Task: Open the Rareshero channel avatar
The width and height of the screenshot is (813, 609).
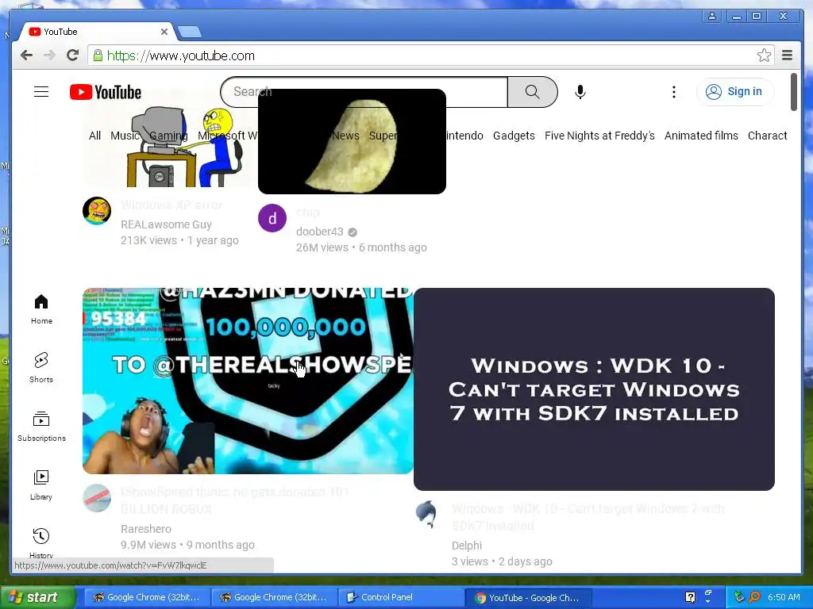Action: tap(97, 498)
